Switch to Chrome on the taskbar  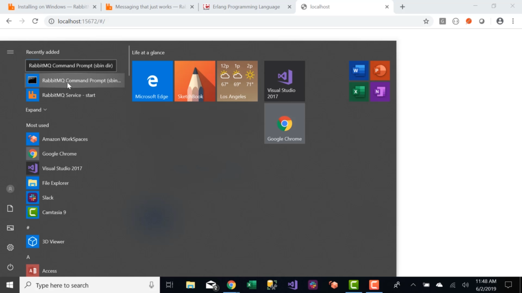click(231, 285)
